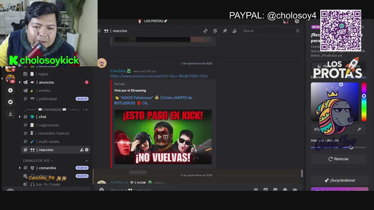Click the apps icon in message bar
The height and width of the screenshot is (210, 374).
pos(295,190)
